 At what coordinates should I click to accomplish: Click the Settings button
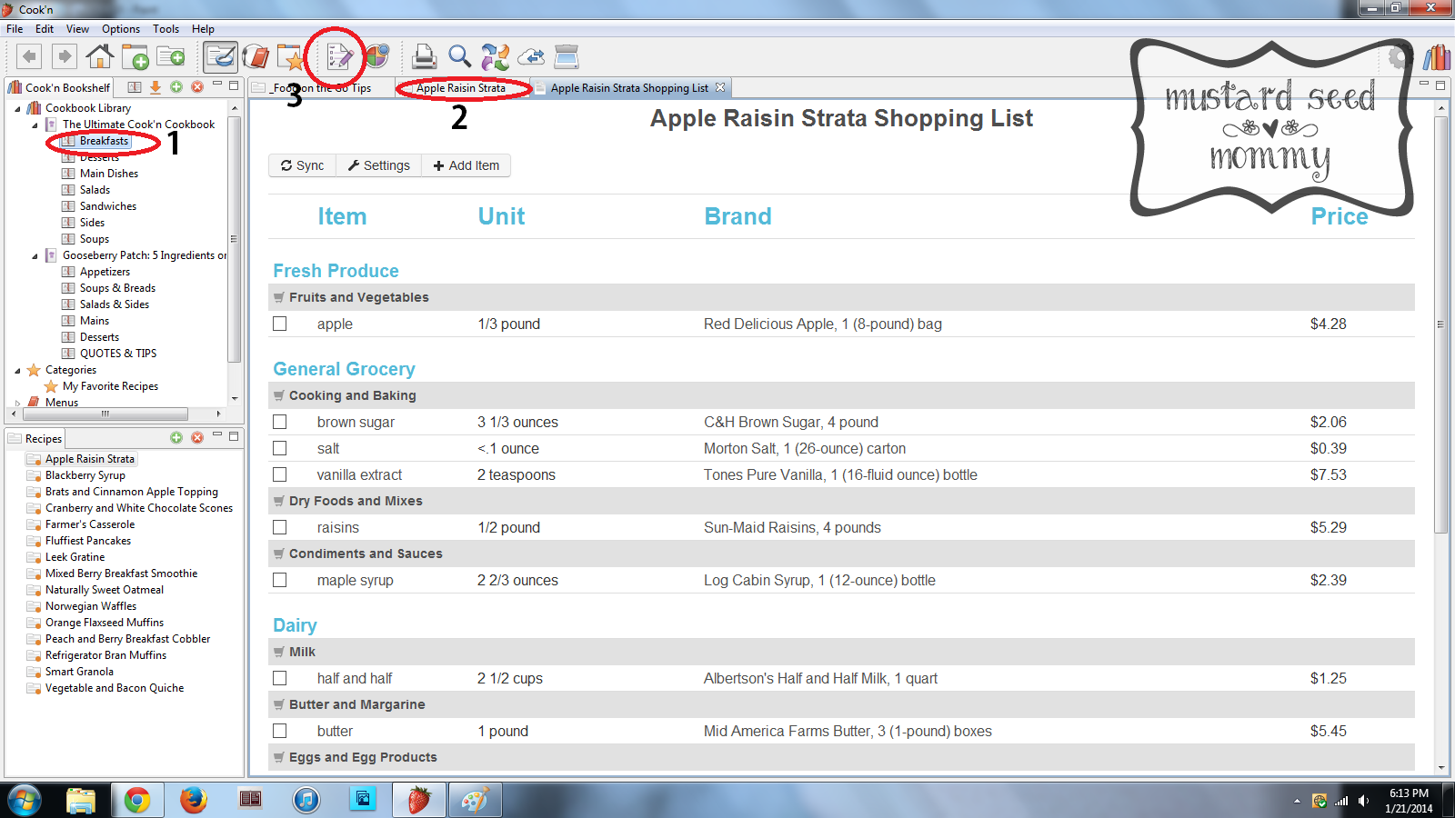[x=379, y=165]
